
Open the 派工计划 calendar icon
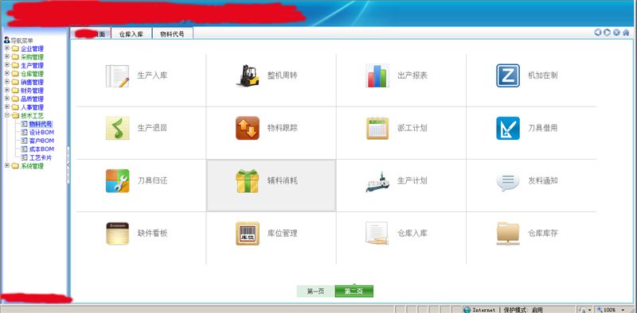tap(377, 128)
